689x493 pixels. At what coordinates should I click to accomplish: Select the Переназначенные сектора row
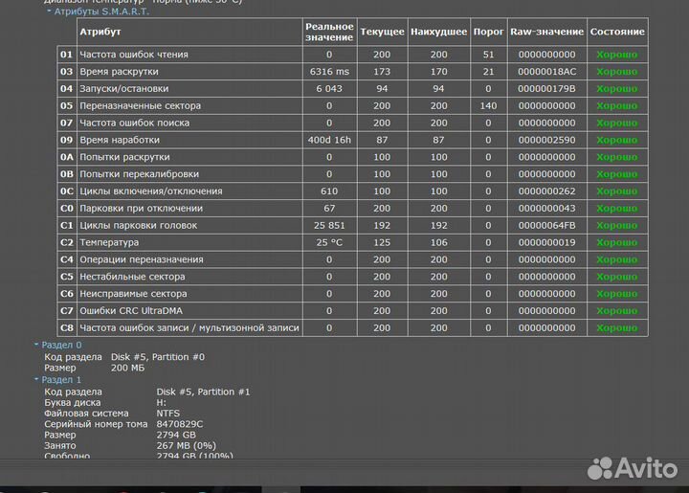pyautogui.click(x=352, y=106)
